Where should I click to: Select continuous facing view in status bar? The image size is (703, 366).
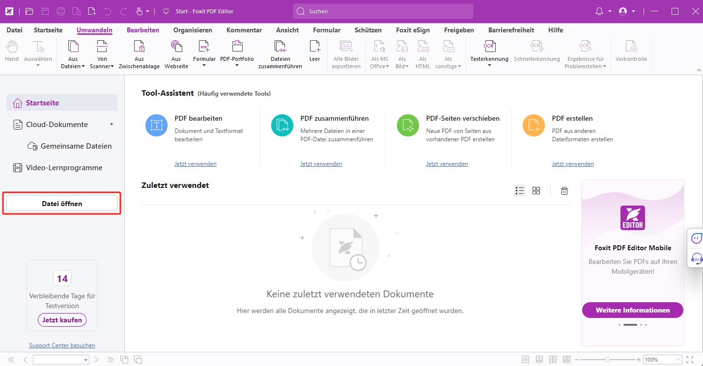566,360
